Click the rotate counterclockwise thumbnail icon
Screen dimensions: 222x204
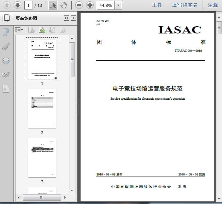(x=52, y=30)
